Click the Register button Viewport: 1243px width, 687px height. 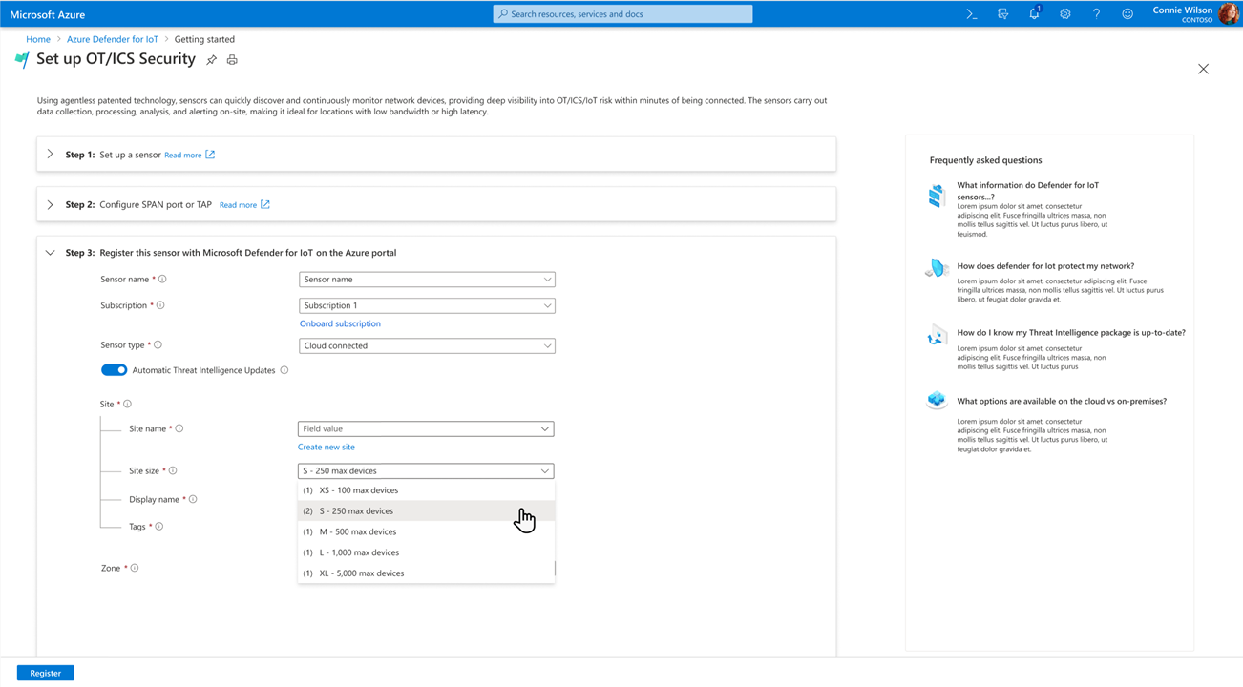click(45, 673)
